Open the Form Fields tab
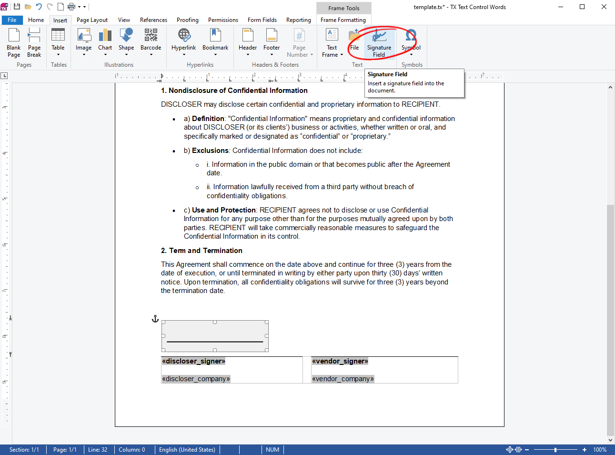 [262, 20]
